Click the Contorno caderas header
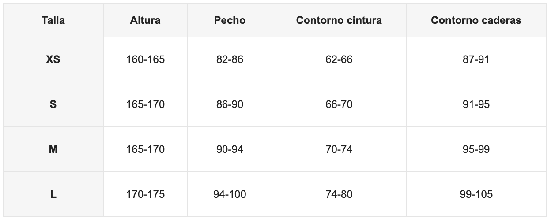This screenshot has width=551, height=223. pos(476,20)
